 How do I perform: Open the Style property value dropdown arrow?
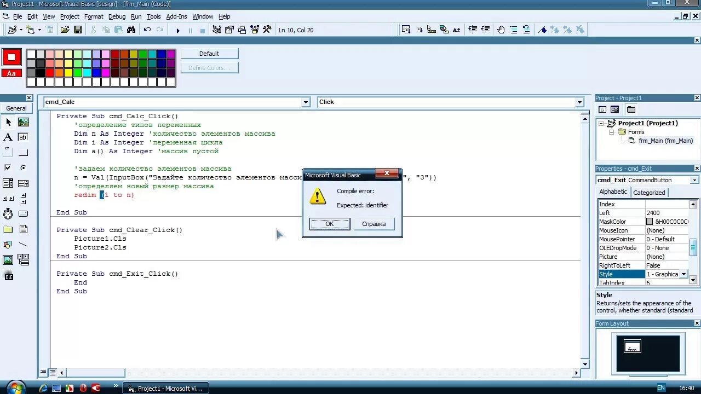point(683,274)
